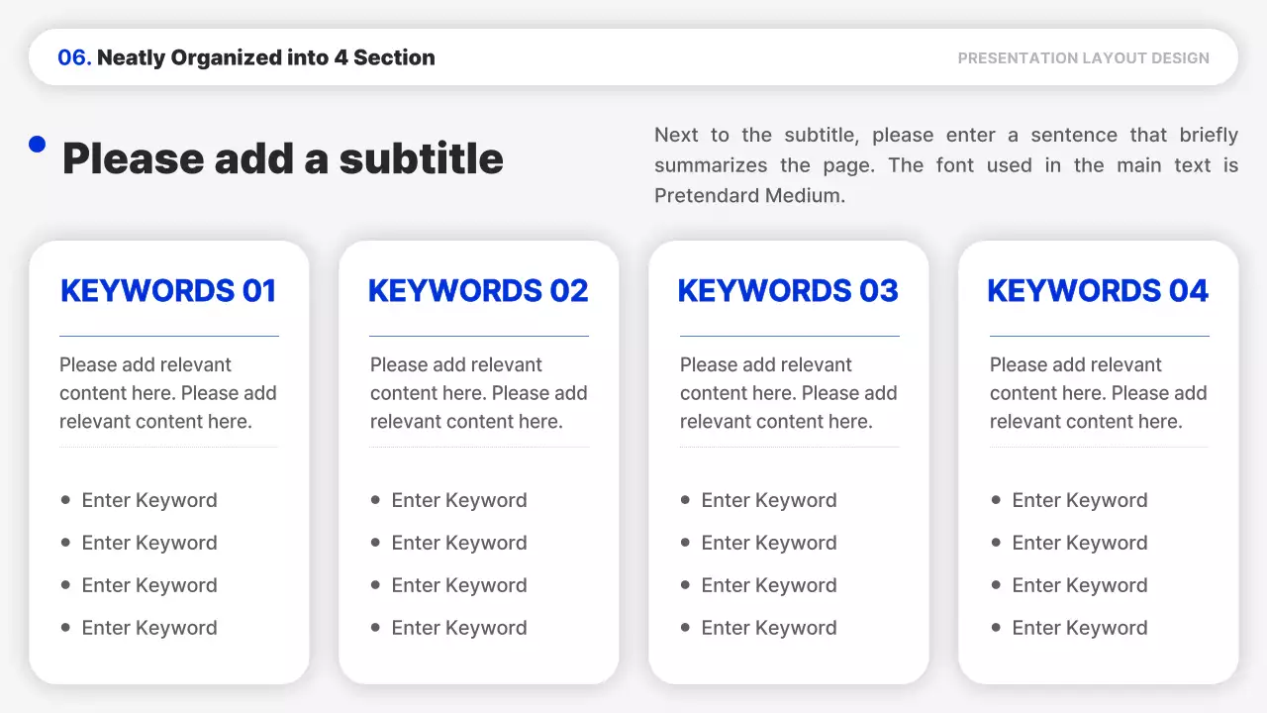Select the content paragraph under KEYWORDS 03
The height and width of the screenshot is (713, 1267).
788,393
